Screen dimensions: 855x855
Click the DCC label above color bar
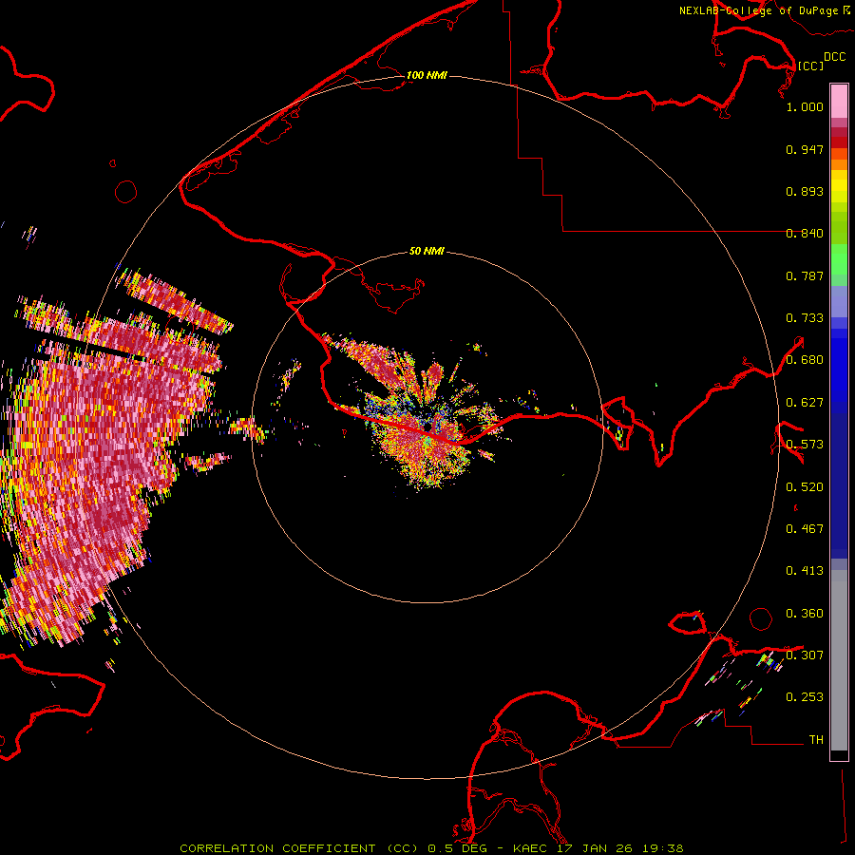[x=834, y=57]
